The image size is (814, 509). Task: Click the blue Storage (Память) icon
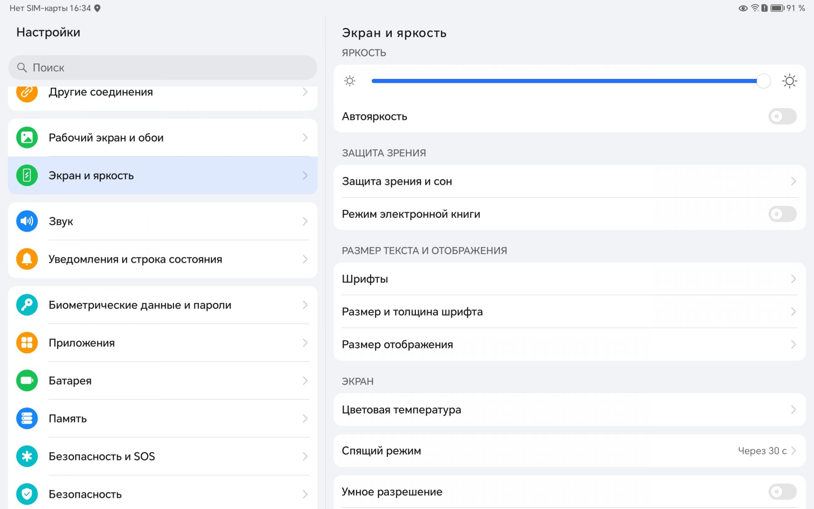point(27,418)
